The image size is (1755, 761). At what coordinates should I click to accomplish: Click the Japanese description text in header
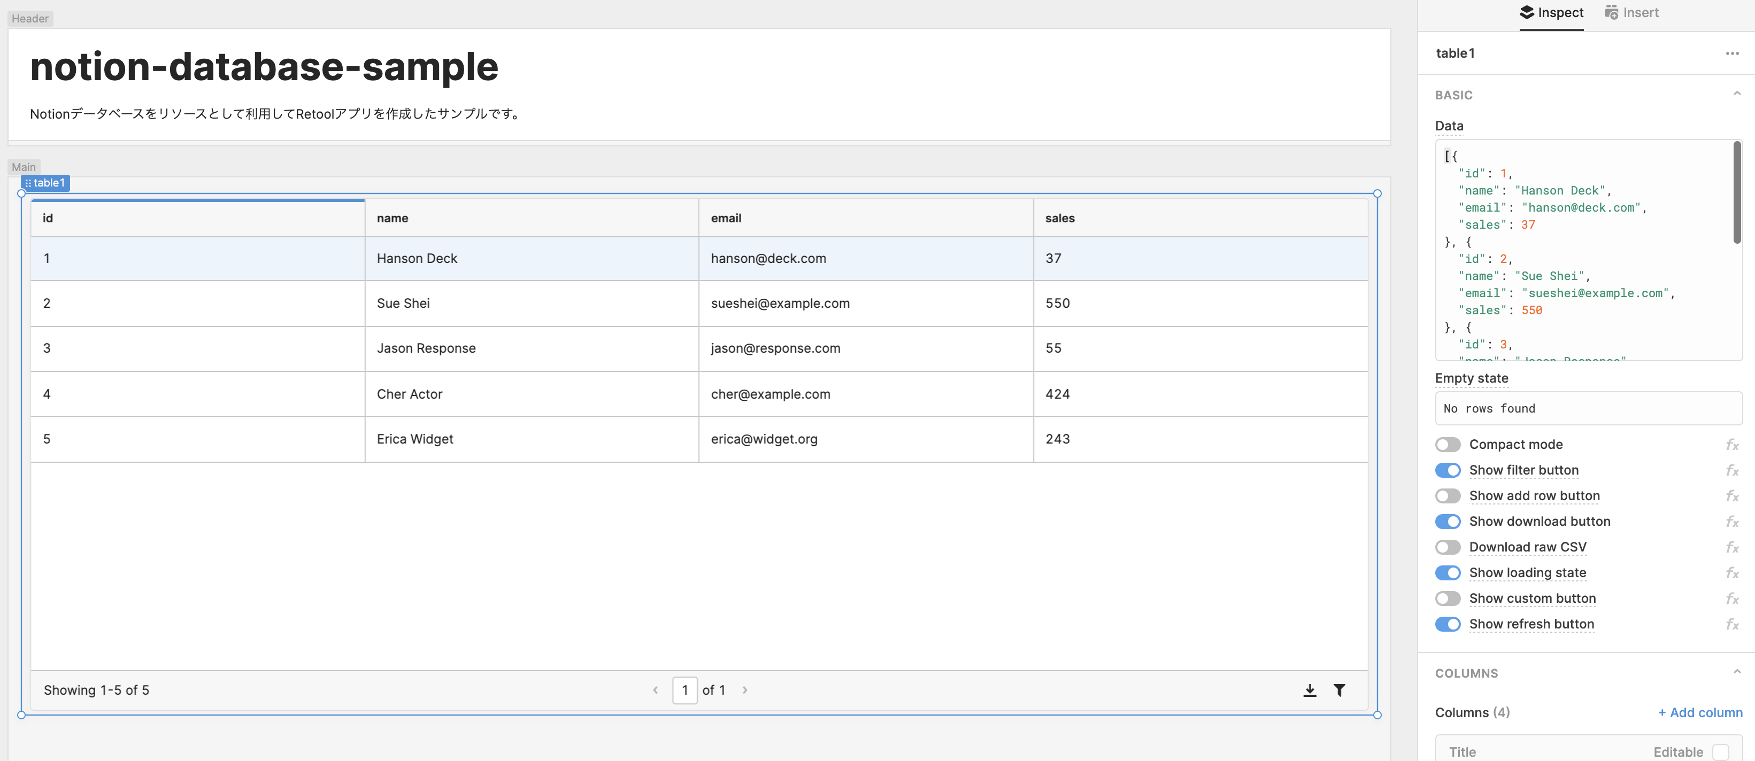coord(276,114)
